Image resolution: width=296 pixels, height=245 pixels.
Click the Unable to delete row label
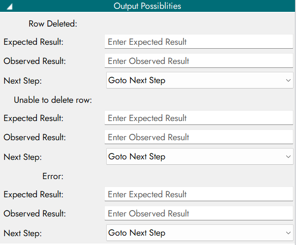[53, 99]
